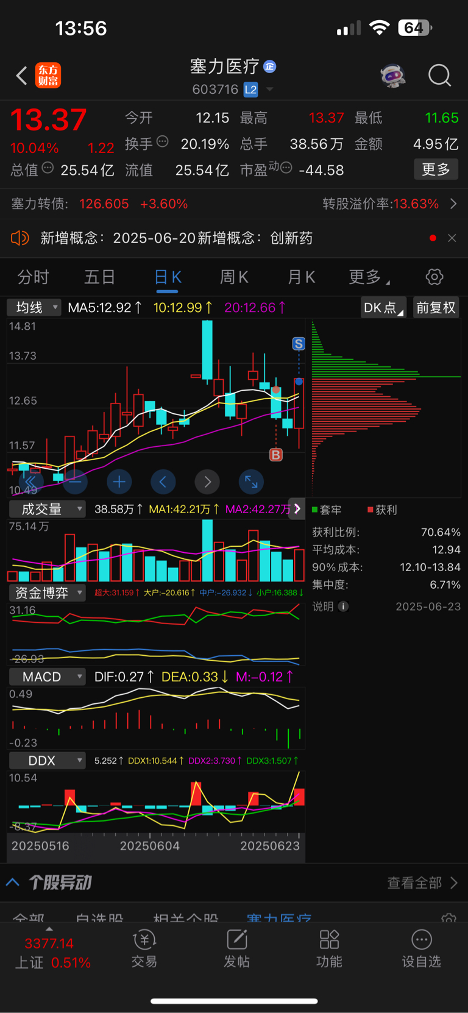This screenshot has width=468, height=1013.
Task: Move chart right with arrow button
Action: 207,482
